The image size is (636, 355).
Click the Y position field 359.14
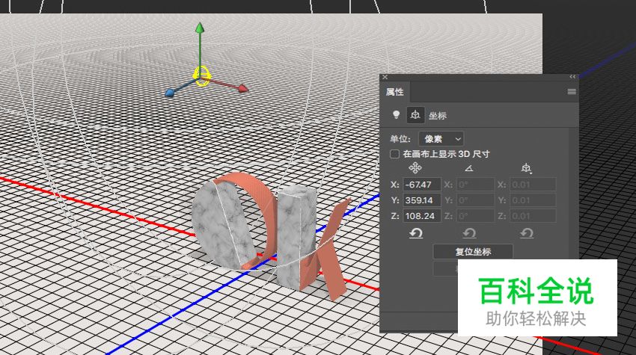422,200
